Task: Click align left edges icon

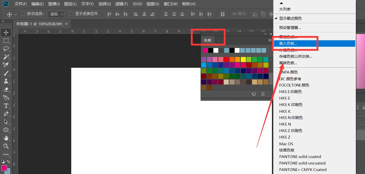Action: coord(136,14)
